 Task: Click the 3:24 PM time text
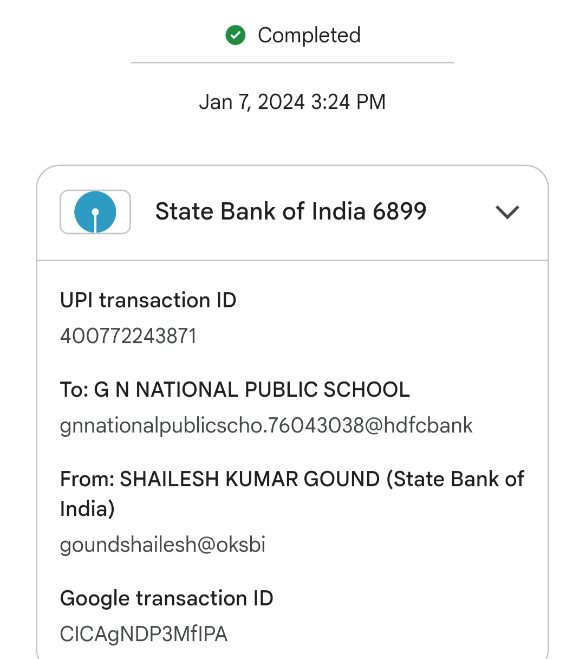click(x=348, y=102)
